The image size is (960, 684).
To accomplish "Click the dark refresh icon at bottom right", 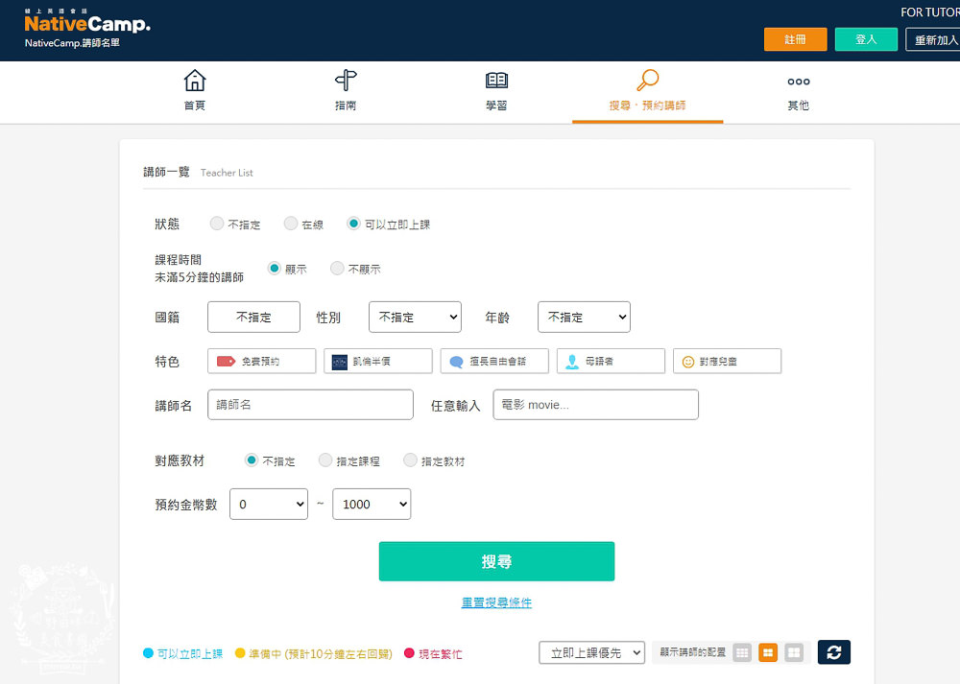I will 833,652.
